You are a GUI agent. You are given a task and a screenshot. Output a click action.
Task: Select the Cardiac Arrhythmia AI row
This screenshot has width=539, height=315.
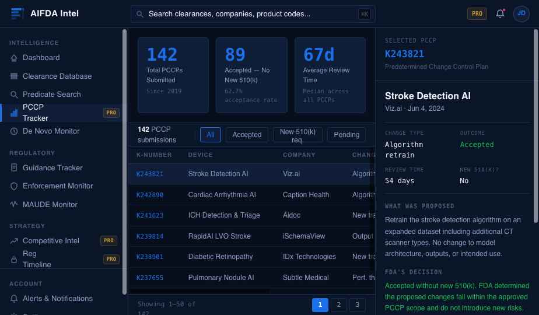pos(251,195)
